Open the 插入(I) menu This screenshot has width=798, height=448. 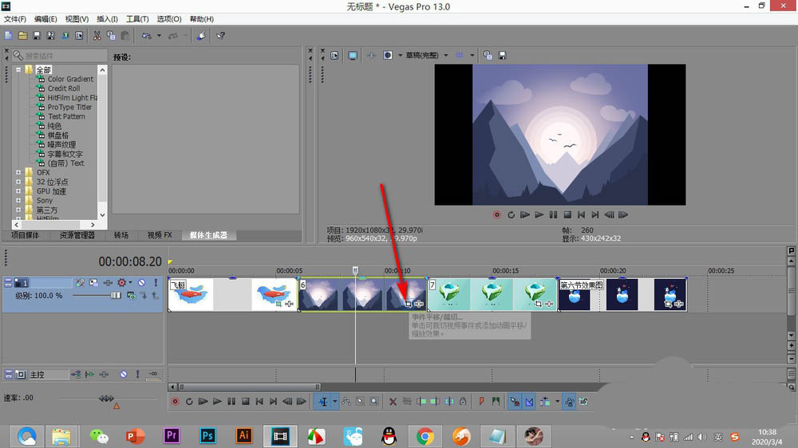107,19
